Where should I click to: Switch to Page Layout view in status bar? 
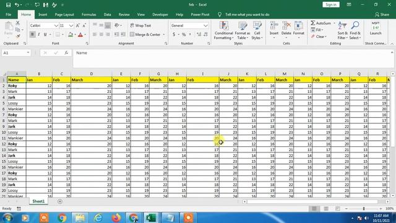tap(326, 209)
